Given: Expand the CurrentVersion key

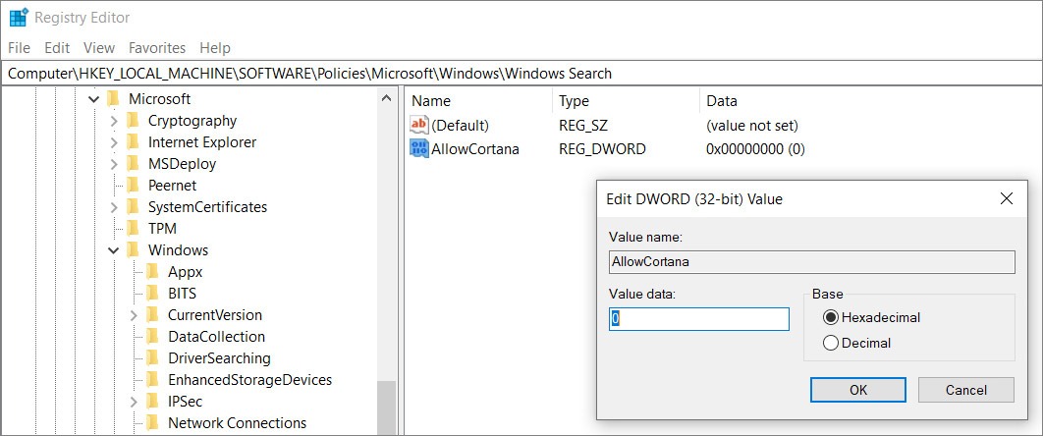Looking at the screenshot, I should click(x=134, y=315).
